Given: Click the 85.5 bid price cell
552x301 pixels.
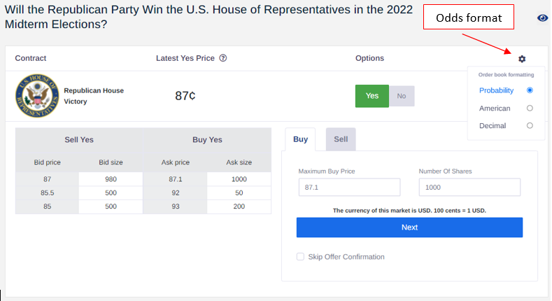Looking at the screenshot, I should pyautogui.click(x=47, y=193).
